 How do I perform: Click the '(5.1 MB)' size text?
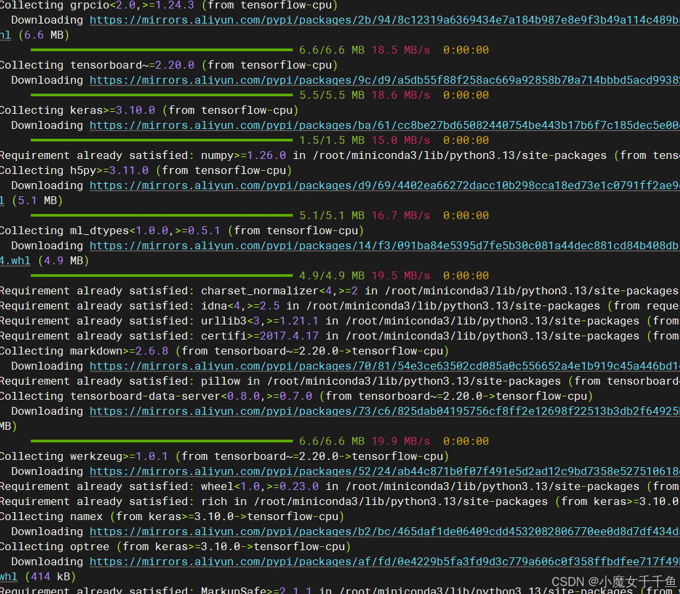point(37,201)
